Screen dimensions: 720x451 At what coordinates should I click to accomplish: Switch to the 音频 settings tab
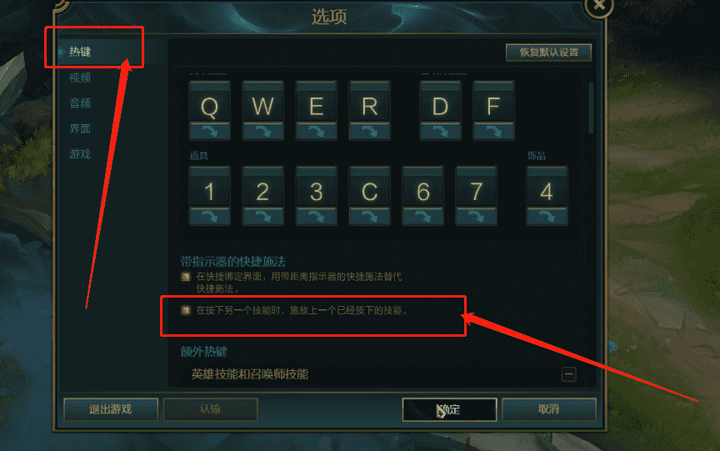[x=80, y=103]
